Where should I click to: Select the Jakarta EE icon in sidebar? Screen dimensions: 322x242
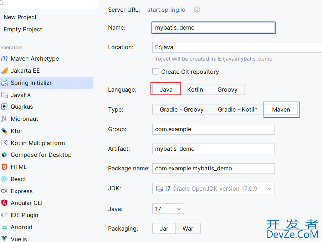(x=4, y=71)
